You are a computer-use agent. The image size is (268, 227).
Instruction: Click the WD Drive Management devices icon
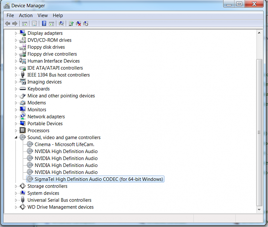[x=23, y=207]
